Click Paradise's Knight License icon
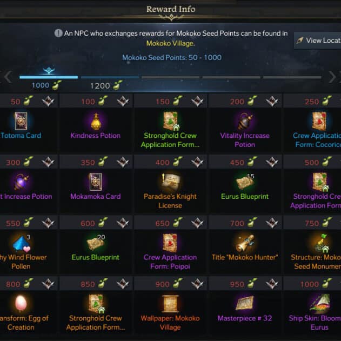Viewport: 341px width, 341px height. (x=170, y=182)
